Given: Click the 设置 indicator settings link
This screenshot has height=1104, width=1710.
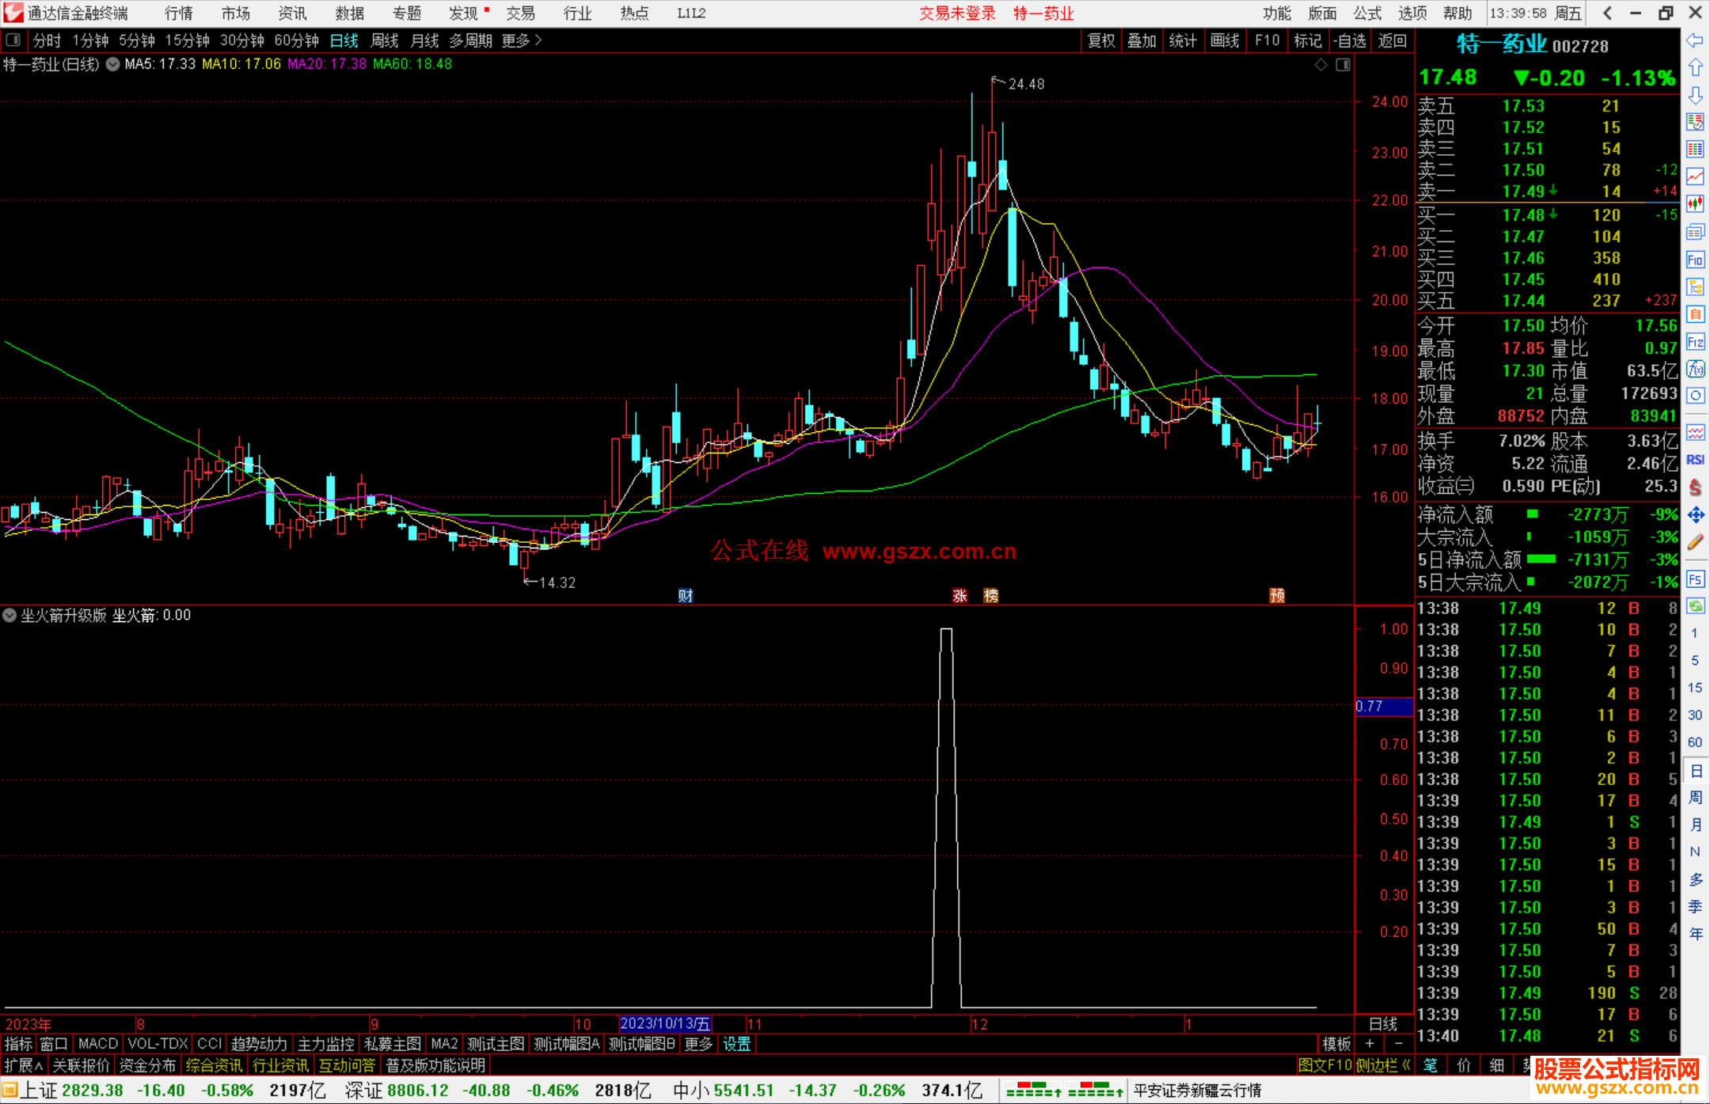Looking at the screenshot, I should coord(736,1044).
